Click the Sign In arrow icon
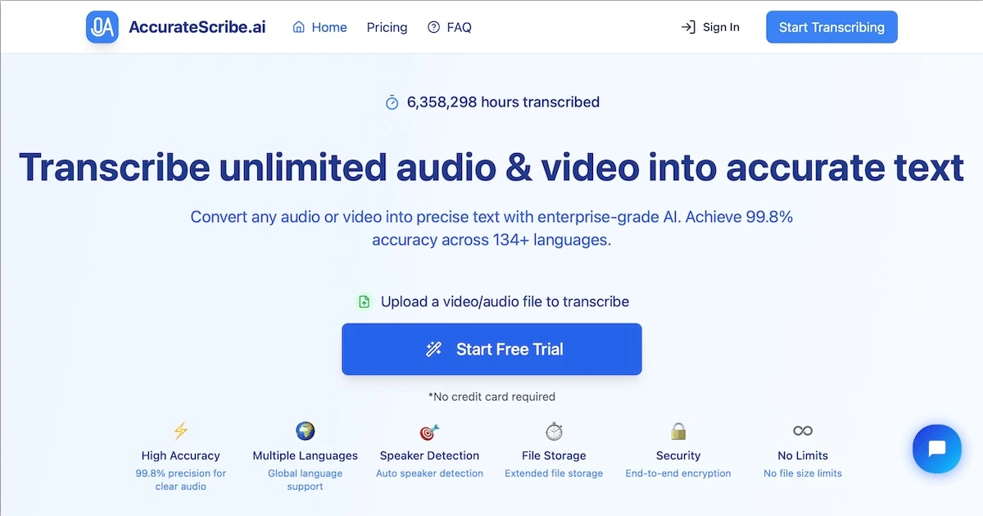The image size is (983, 516). [x=686, y=27]
